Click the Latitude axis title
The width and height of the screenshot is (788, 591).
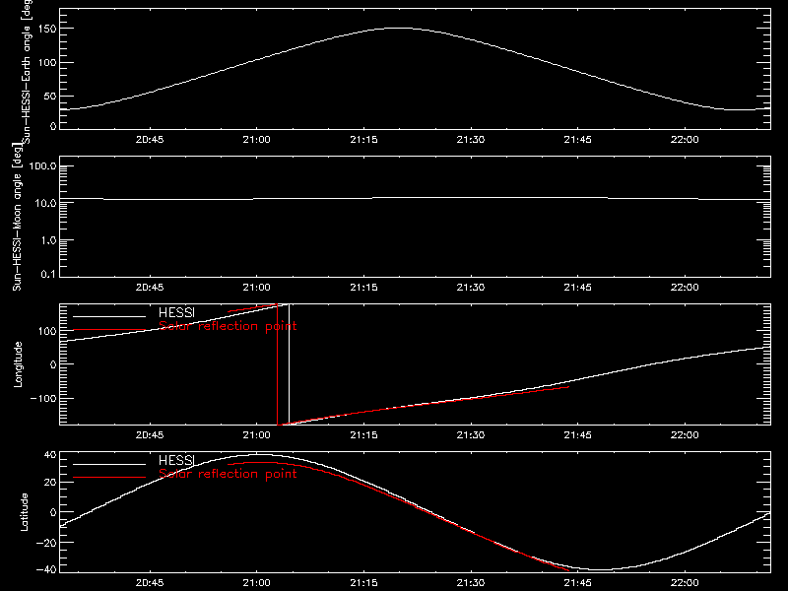click(24, 512)
